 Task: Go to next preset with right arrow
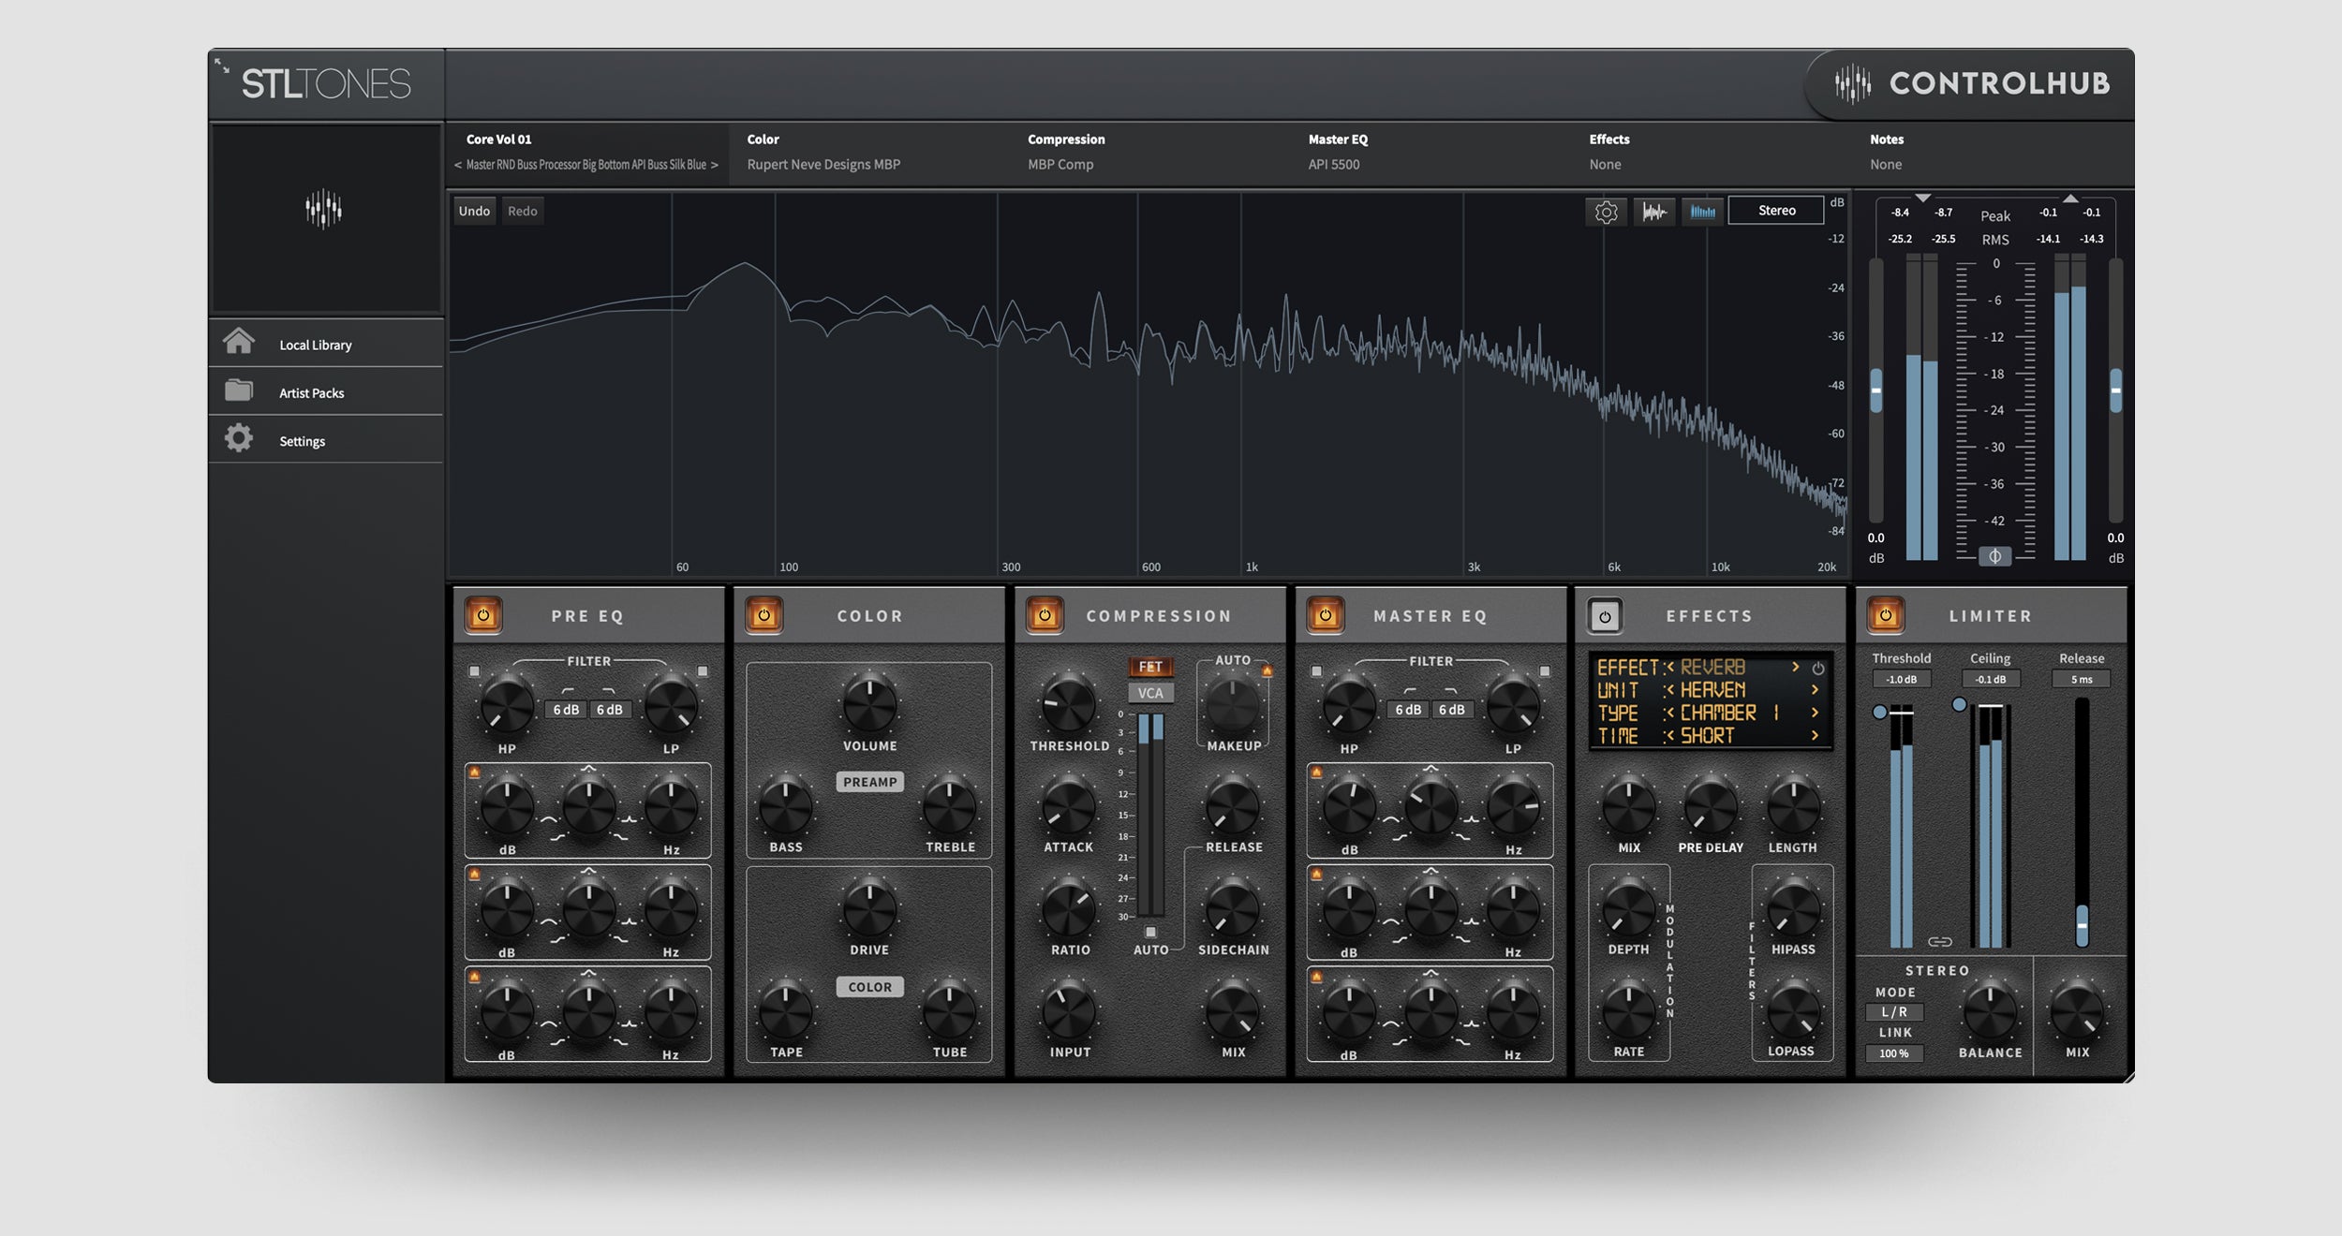(714, 165)
